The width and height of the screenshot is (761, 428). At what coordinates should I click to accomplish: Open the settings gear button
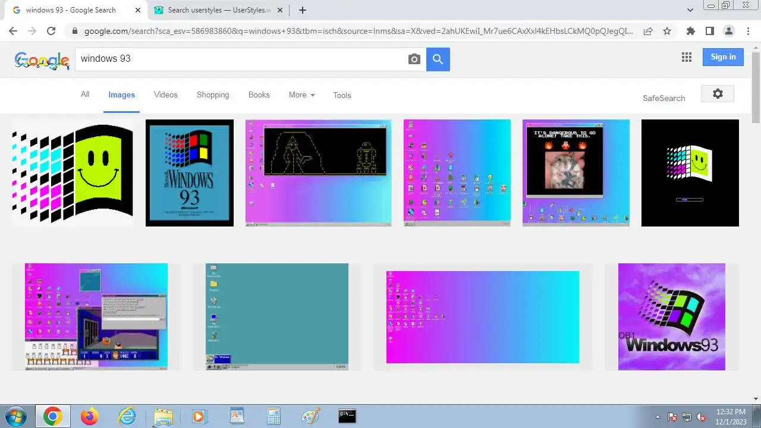(x=718, y=94)
